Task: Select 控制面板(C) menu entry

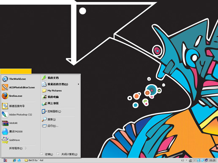Action: click(54, 111)
